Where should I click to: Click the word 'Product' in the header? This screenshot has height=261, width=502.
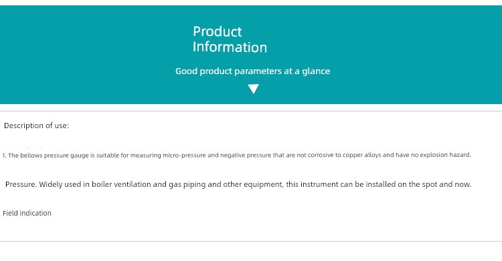pos(218,31)
